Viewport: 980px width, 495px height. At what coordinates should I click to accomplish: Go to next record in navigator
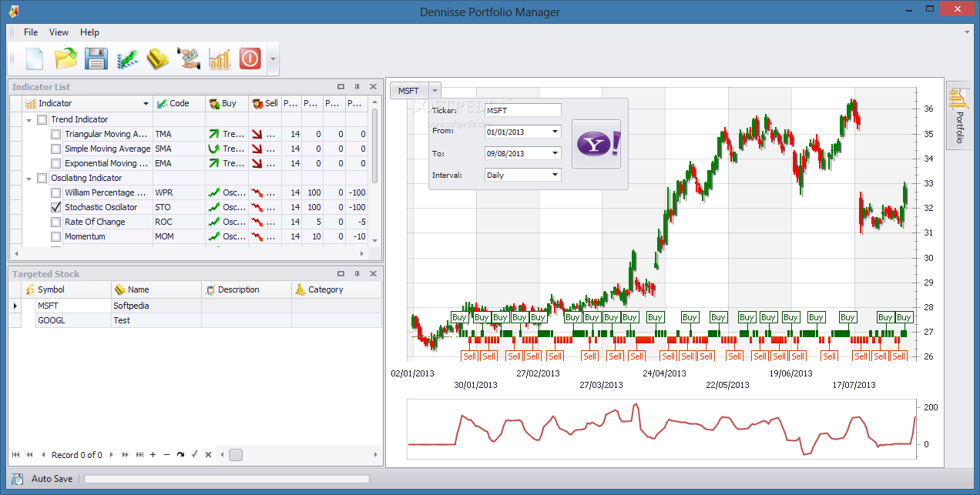coord(112,455)
